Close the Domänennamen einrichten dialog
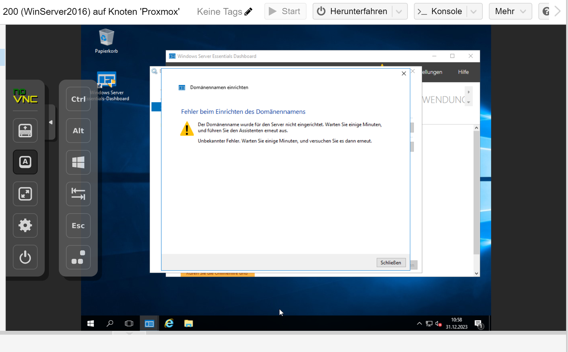The width and height of the screenshot is (568, 352). [x=404, y=74]
